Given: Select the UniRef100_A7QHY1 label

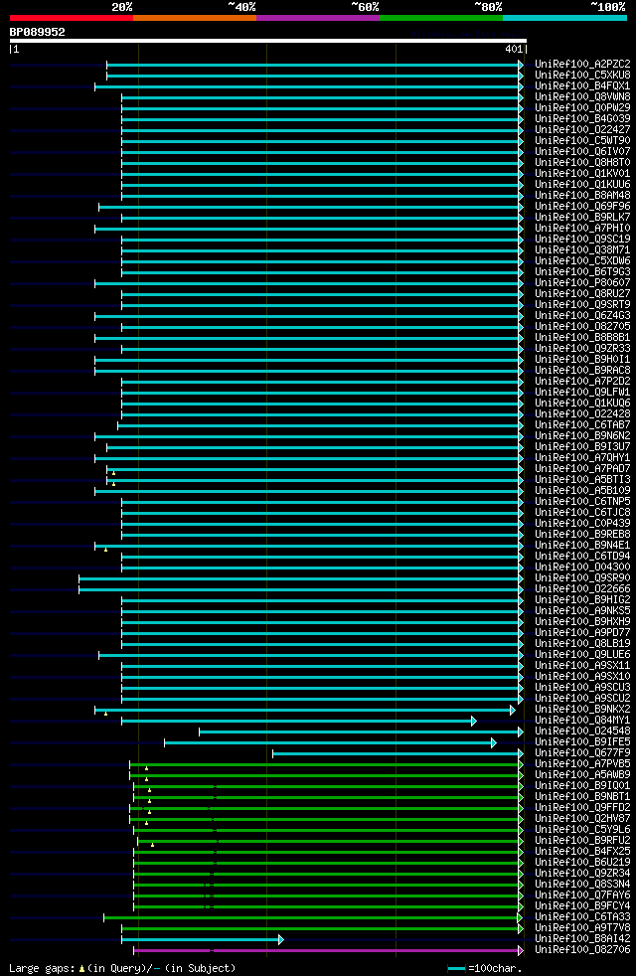Looking at the screenshot, I should [x=582, y=457].
